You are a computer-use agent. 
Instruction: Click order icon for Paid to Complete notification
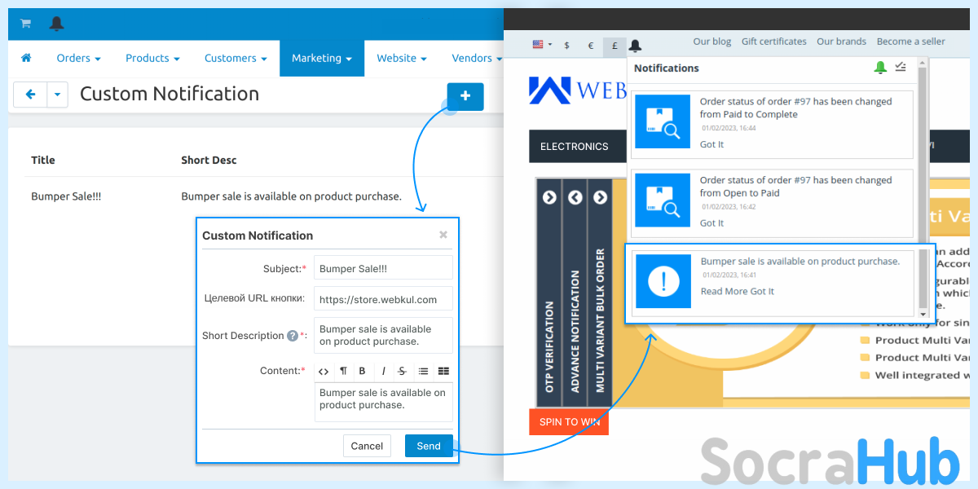click(663, 123)
